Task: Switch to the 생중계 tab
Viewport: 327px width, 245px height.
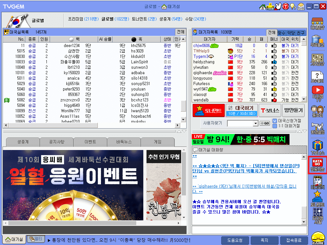Action: (23, 142)
